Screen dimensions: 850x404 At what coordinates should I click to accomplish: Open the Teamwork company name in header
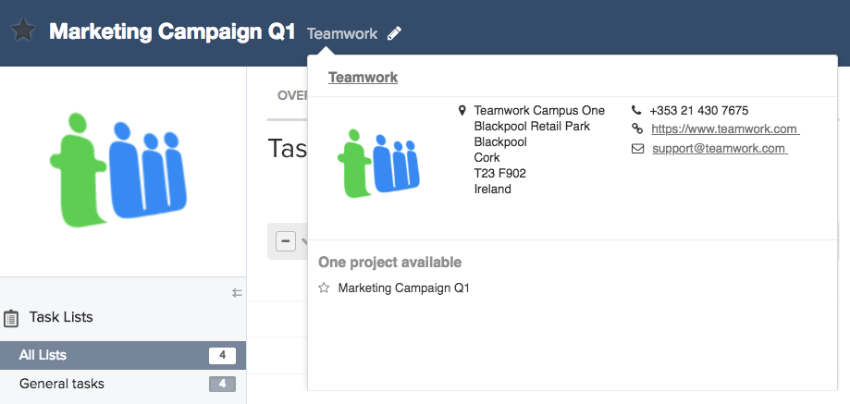342,33
